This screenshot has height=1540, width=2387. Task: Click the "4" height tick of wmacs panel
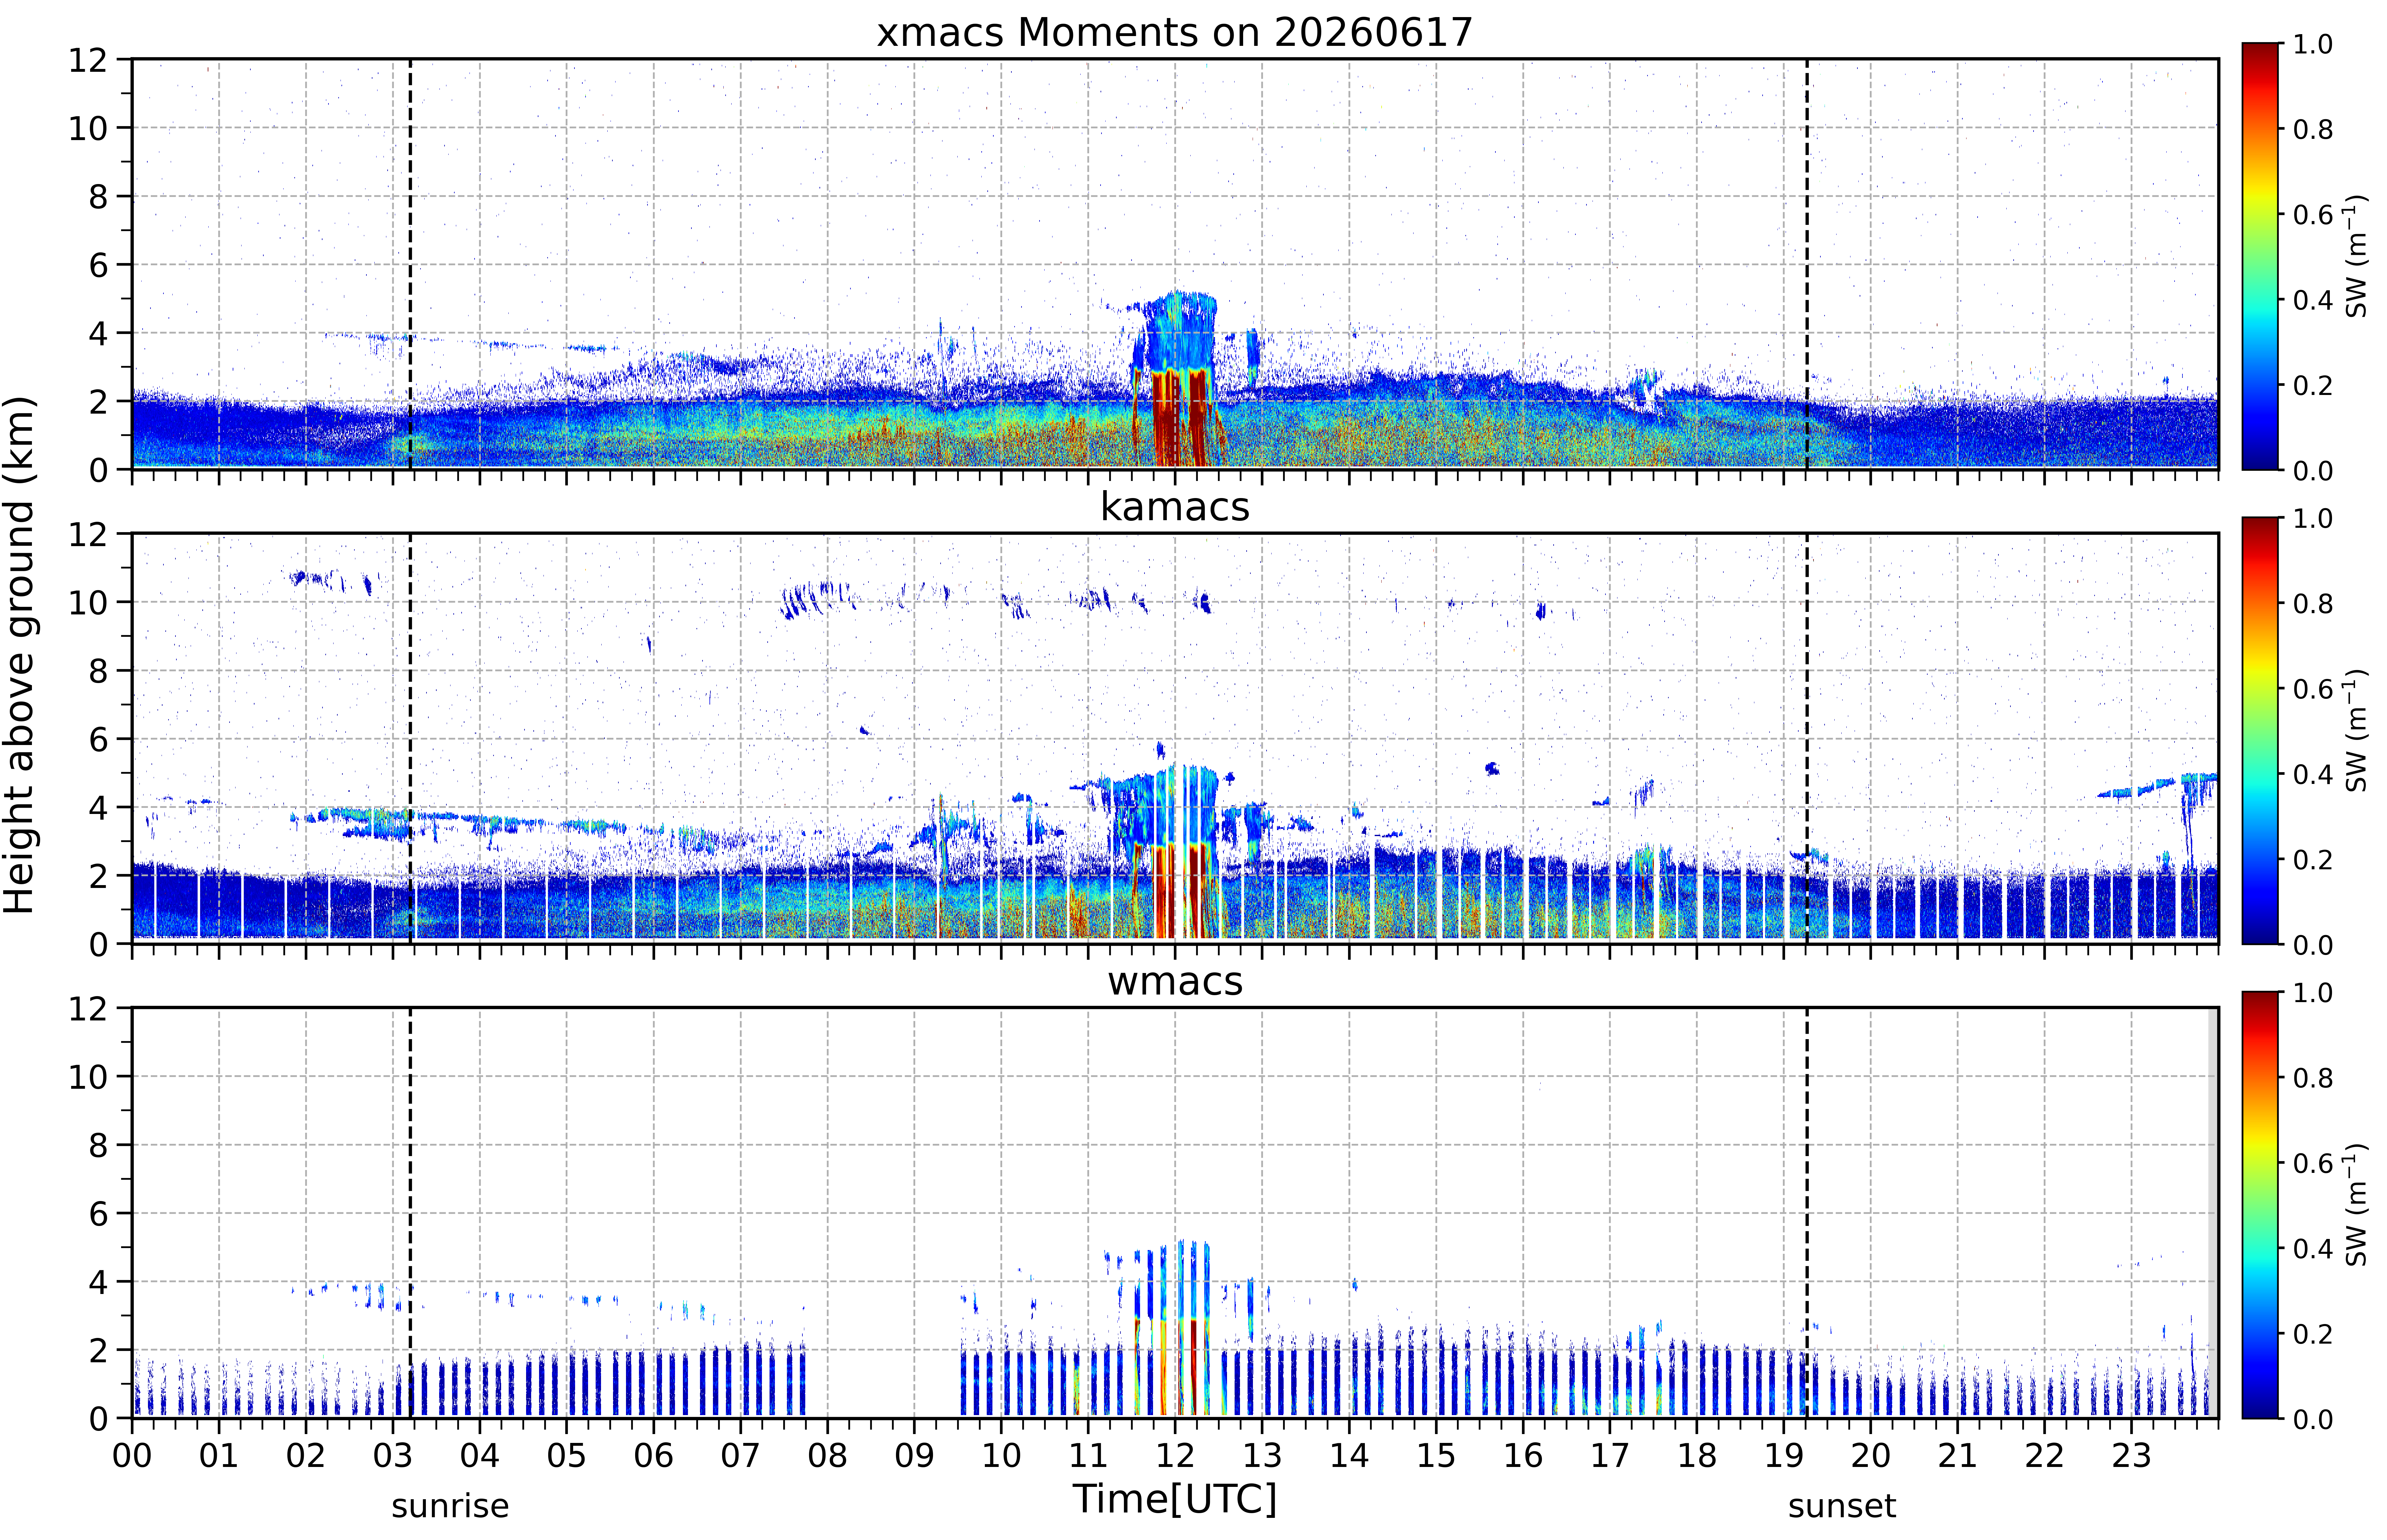[98, 1282]
